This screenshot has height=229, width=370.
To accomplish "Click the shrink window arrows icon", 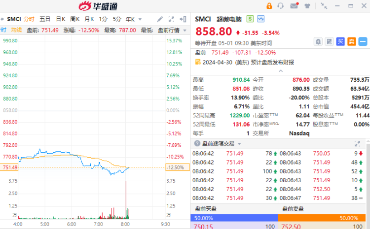I will (324, 6).
